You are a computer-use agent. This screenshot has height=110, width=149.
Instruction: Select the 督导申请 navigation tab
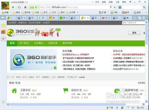(x=67, y=43)
